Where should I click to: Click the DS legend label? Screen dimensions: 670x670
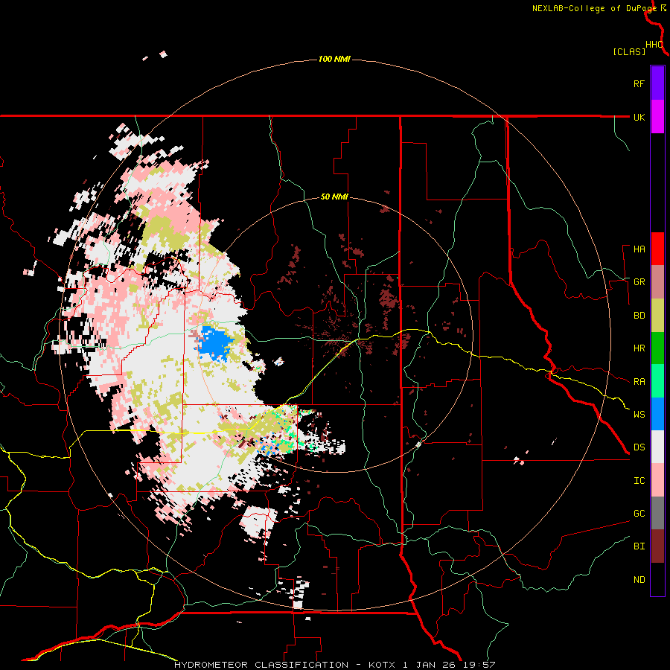point(639,447)
